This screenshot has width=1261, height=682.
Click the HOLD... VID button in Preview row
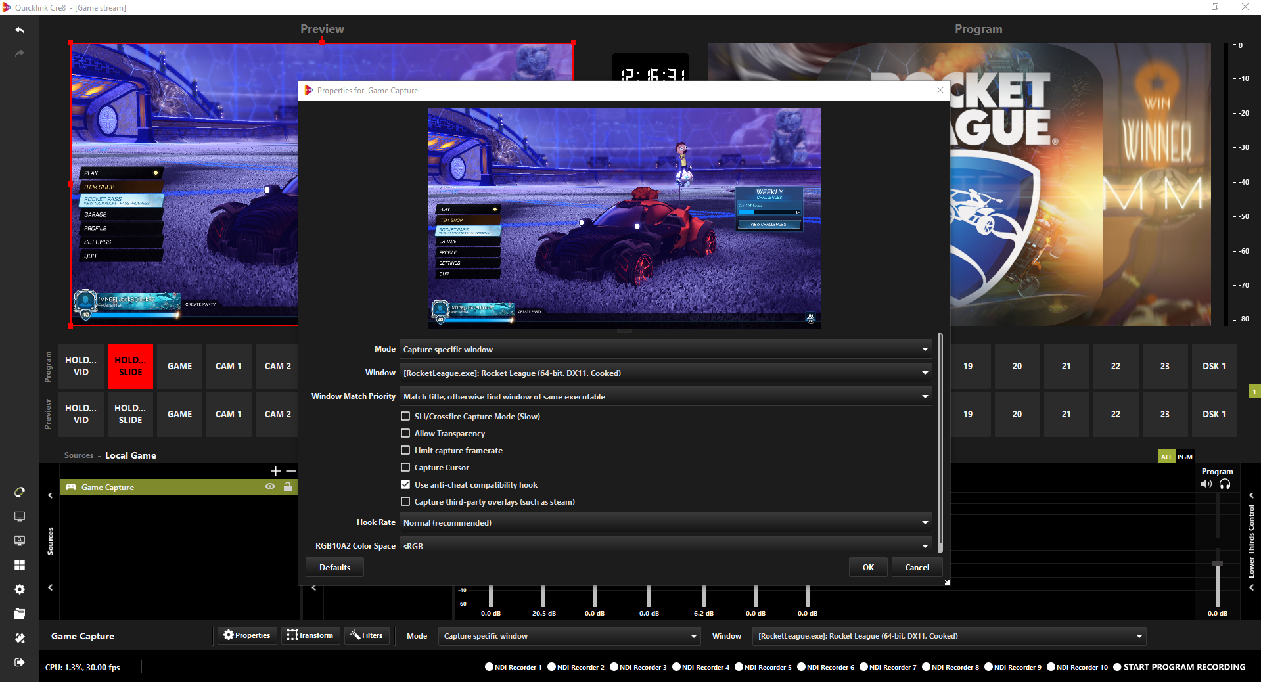pyautogui.click(x=81, y=414)
